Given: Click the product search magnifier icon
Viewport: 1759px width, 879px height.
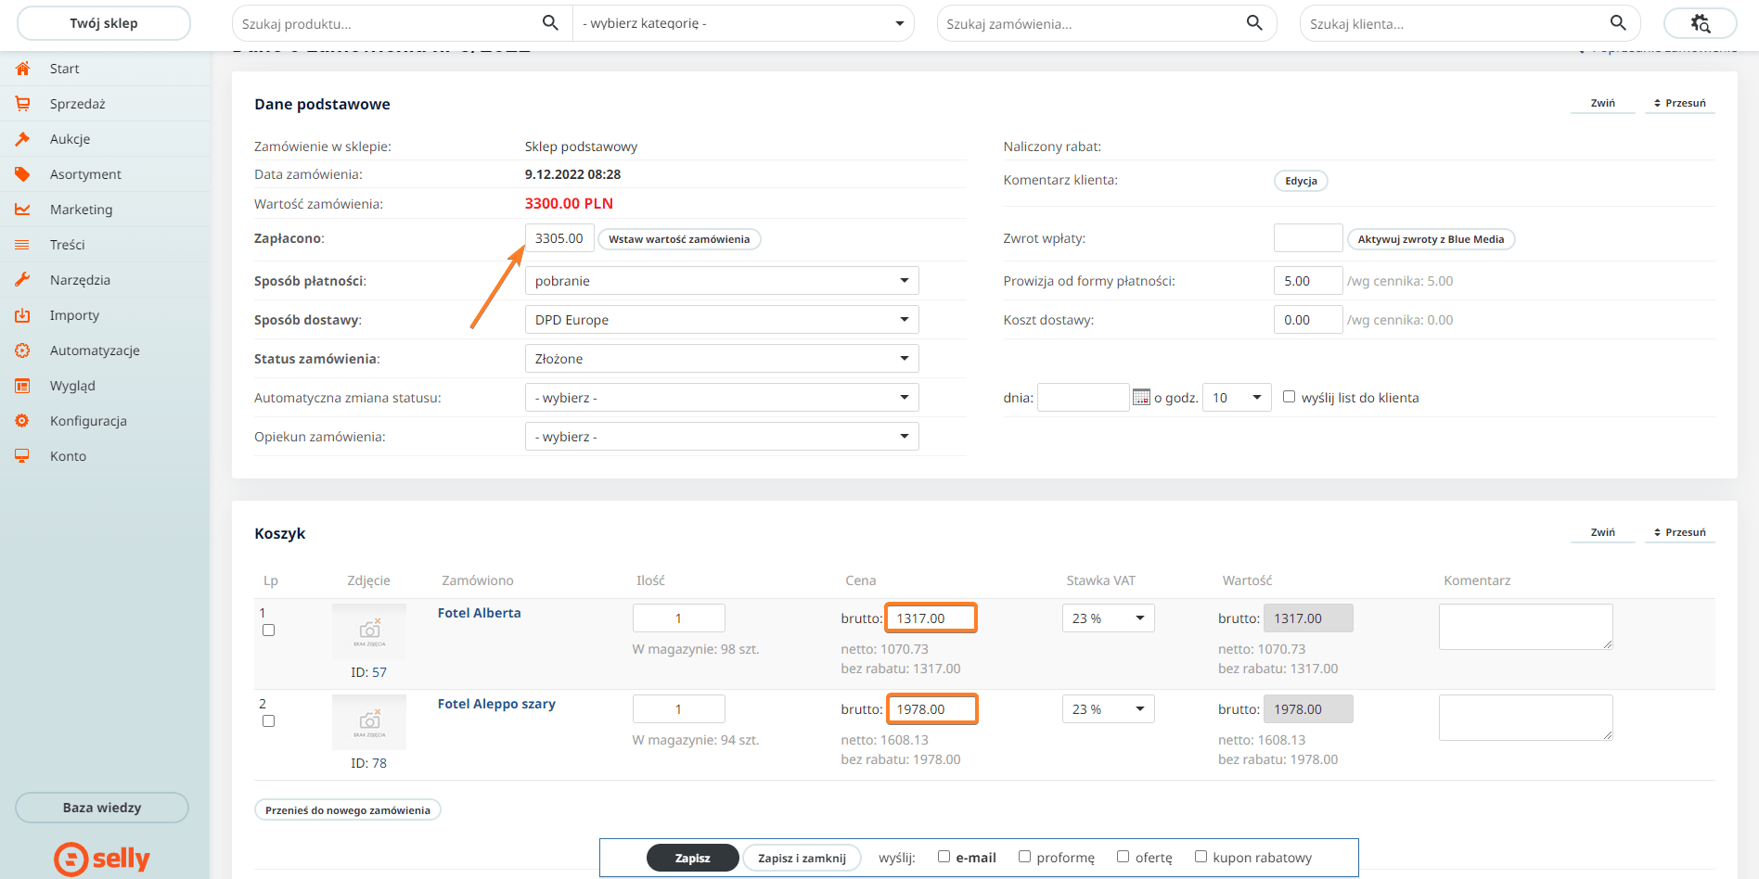Looking at the screenshot, I should [550, 23].
